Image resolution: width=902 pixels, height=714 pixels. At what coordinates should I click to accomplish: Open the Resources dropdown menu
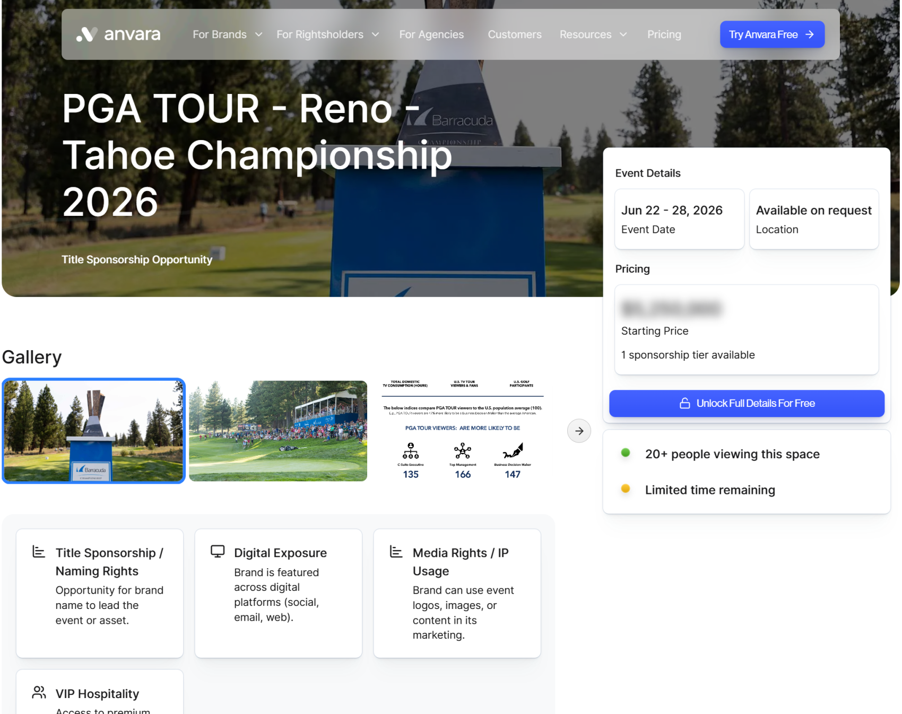coord(593,34)
